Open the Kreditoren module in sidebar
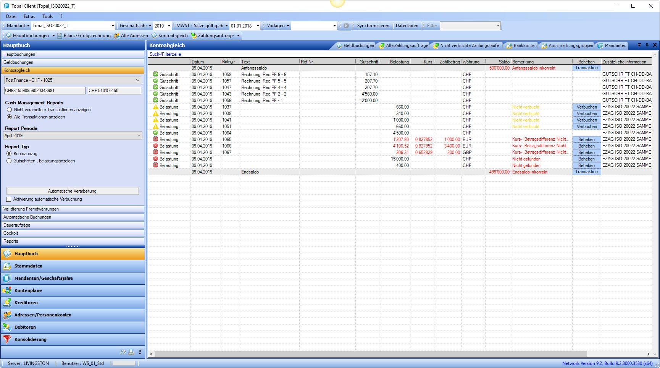This screenshot has height=368, width=660. click(26, 303)
